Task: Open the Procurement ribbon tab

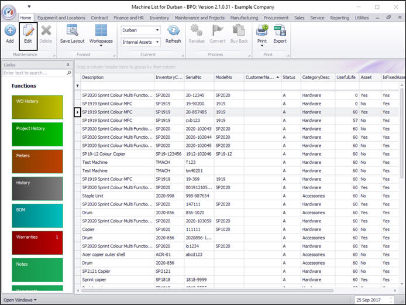Action: 276,18
